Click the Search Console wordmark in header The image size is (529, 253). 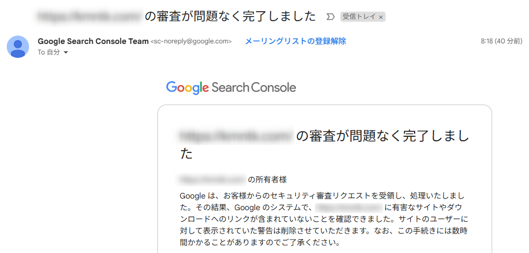(254, 88)
